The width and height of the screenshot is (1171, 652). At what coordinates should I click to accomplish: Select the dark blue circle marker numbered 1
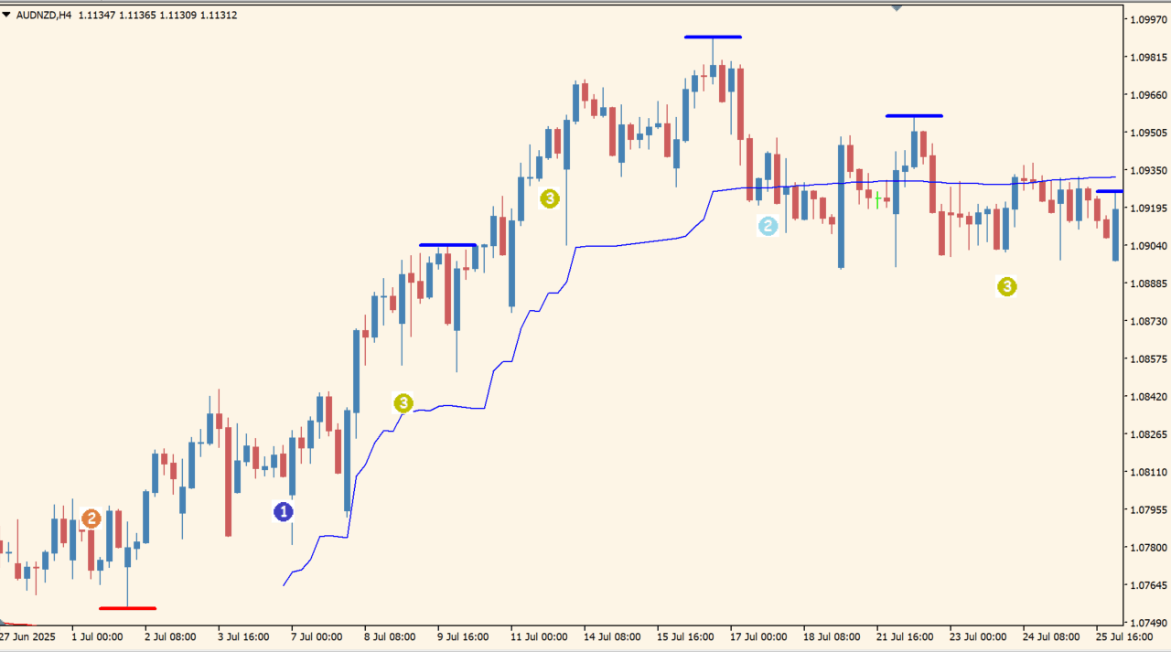[x=285, y=512]
